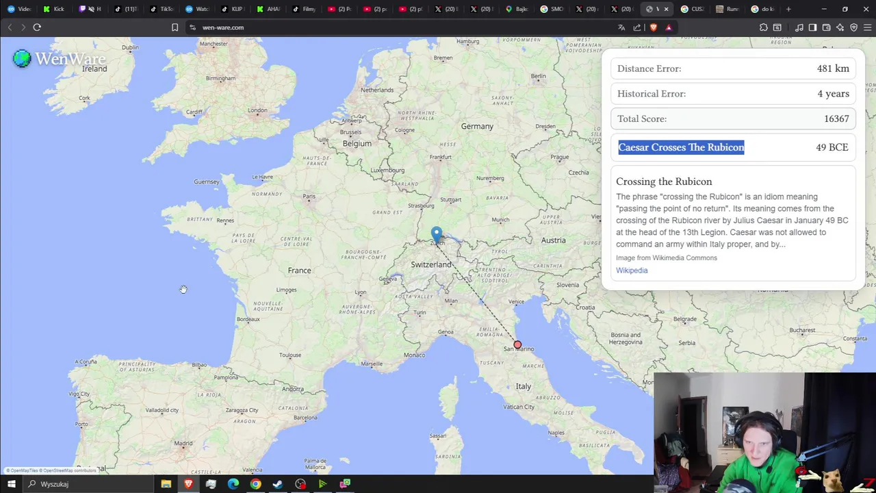Switch to the Filmy tab
This screenshot has width=876, height=493.
pyautogui.click(x=302, y=9)
